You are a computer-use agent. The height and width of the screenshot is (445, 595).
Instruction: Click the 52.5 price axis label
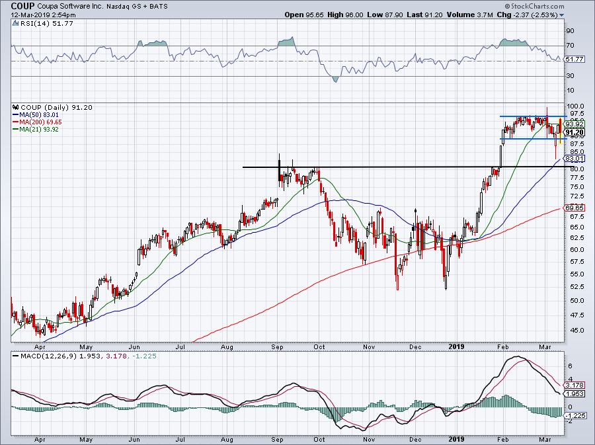click(576, 287)
